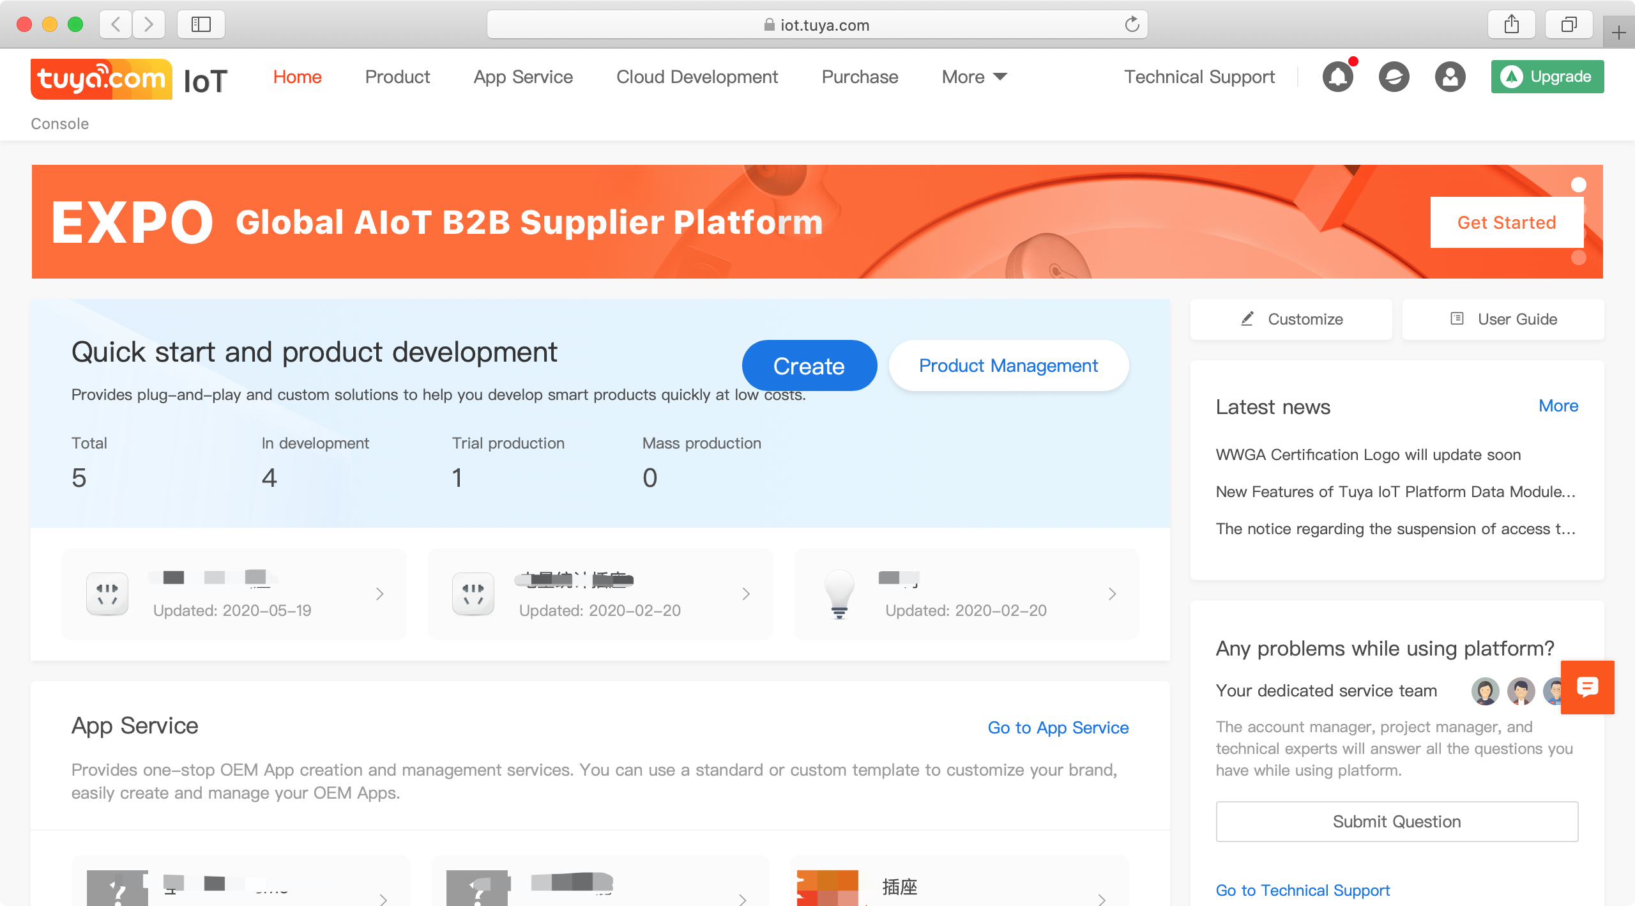Open chevron on second app service card
1635x906 pixels.
tap(743, 899)
